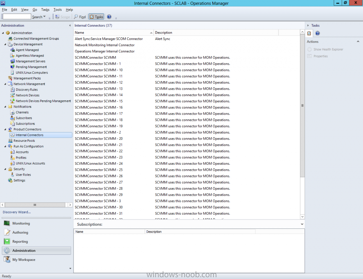
Task: Collapse the Security node
Action: click(5, 169)
